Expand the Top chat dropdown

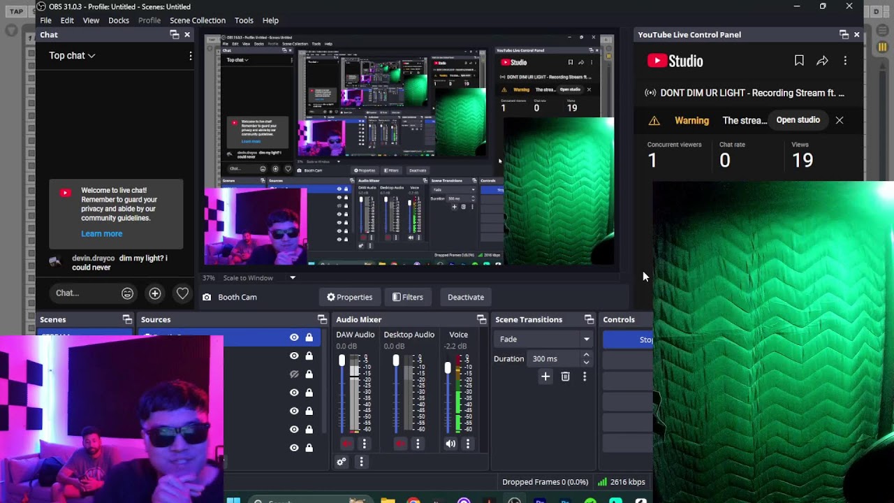coord(72,56)
